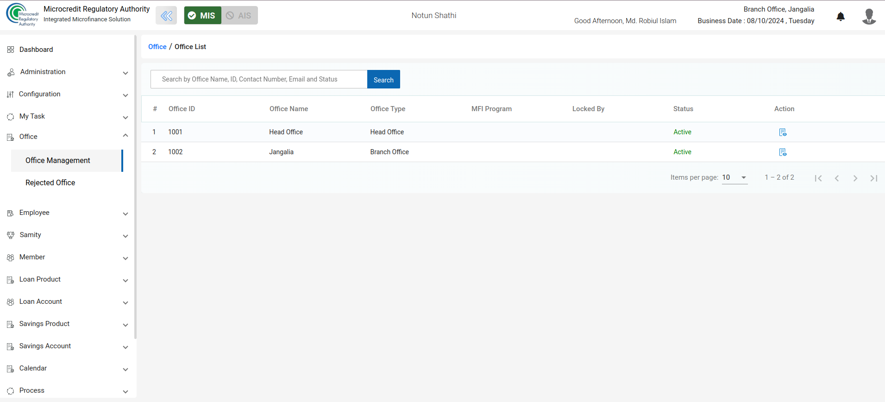Click the Microcredit Regulatory Authority logo
Viewport: 885px width, 402px height.
(22, 15)
